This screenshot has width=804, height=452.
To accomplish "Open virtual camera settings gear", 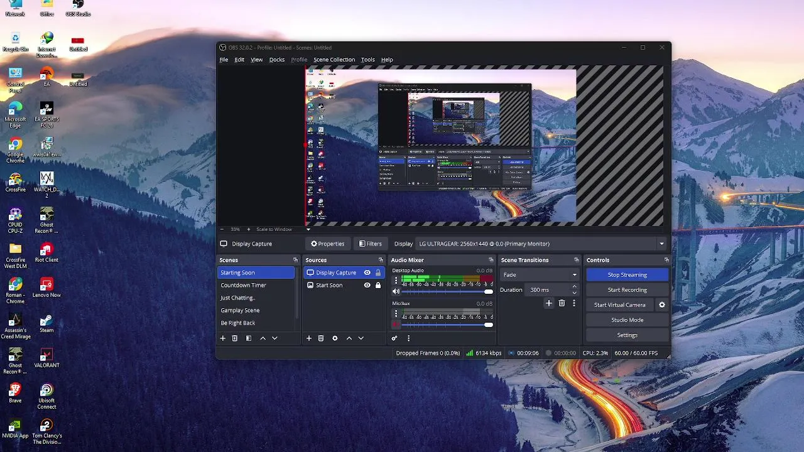I will [661, 305].
